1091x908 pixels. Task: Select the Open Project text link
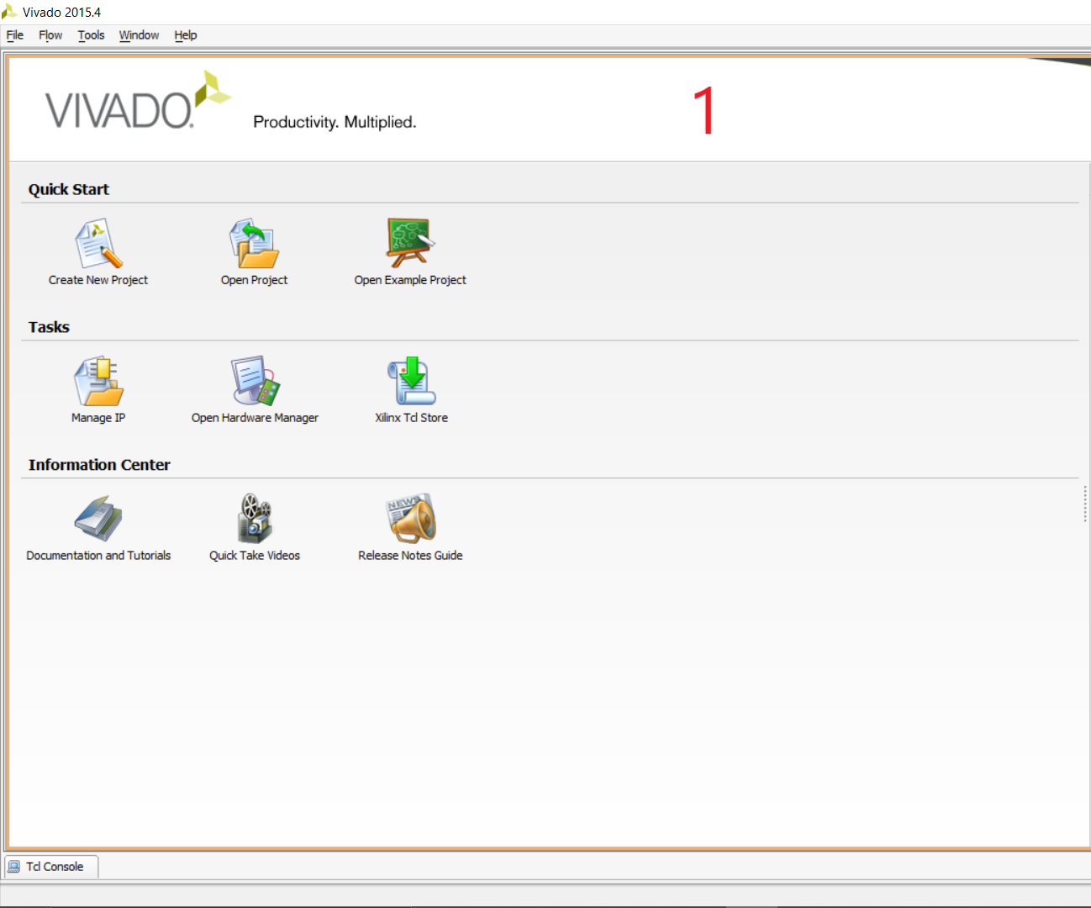click(254, 280)
